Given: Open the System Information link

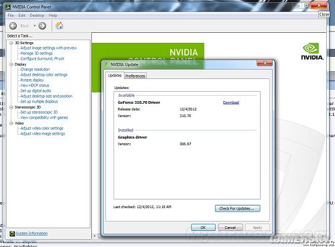Looking at the screenshot, I should (31, 234).
